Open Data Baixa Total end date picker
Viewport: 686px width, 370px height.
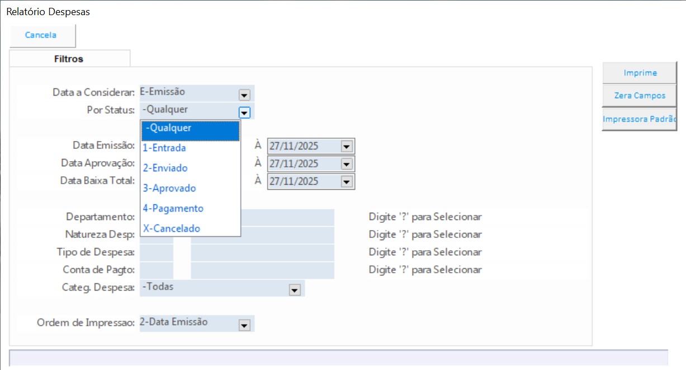347,182
